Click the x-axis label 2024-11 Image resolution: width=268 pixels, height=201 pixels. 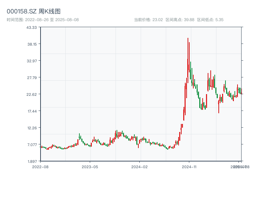pyautogui.click(x=190, y=166)
